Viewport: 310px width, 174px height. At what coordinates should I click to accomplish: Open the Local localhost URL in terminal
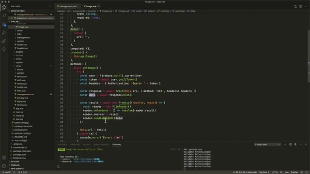click(87, 159)
